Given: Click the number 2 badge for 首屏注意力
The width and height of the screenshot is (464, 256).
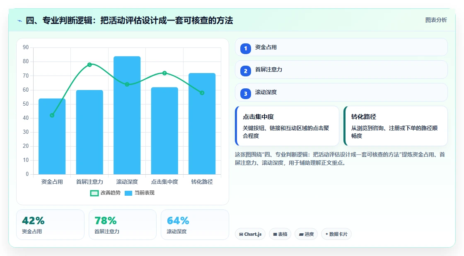Looking at the screenshot, I should click(246, 71).
